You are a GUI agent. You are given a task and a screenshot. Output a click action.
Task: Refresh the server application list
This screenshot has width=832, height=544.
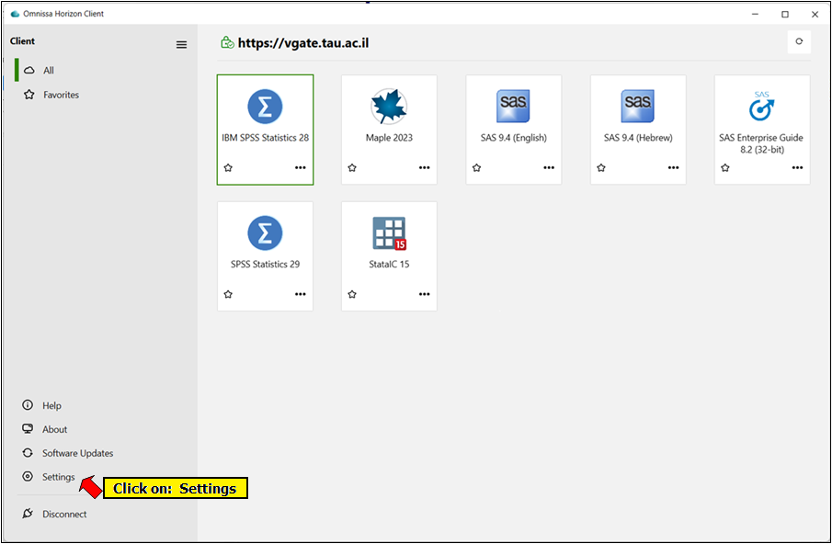[x=799, y=42]
